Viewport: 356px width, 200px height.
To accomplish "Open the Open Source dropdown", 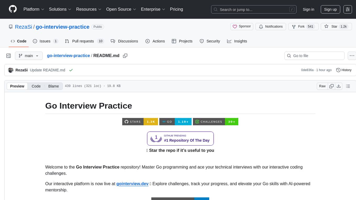I will click(121, 9).
